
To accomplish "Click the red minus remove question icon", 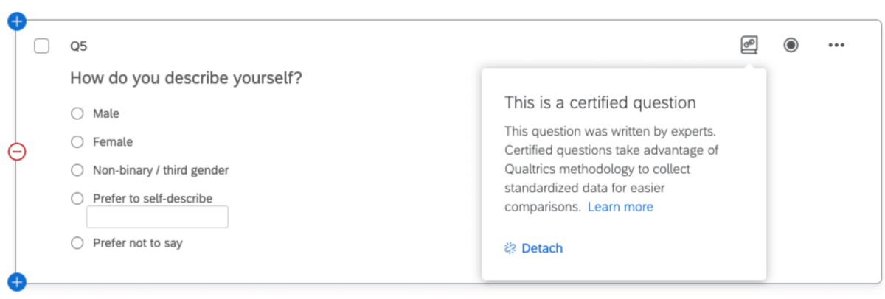I will coord(17,152).
